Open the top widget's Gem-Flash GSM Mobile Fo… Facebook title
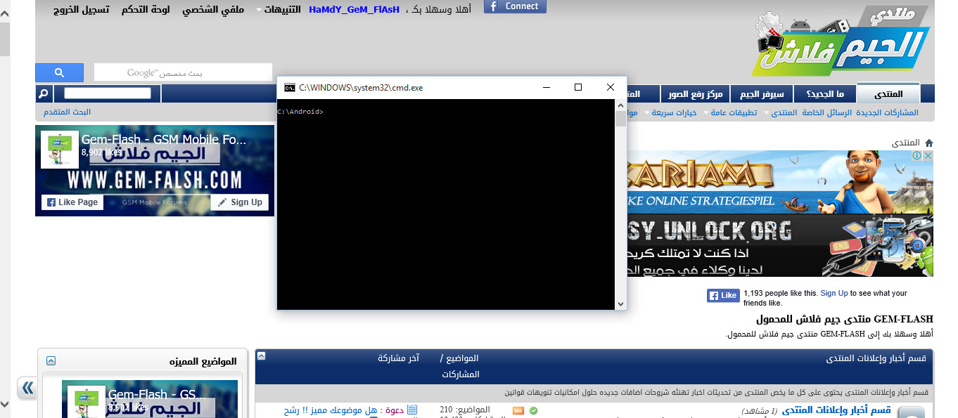Screen dimensions: 958x418 pyautogui.click(x=163, y=140)
